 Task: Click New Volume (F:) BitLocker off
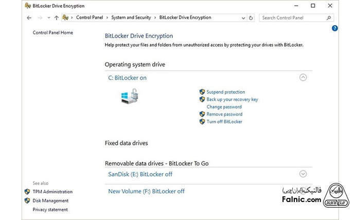(146, 191)
